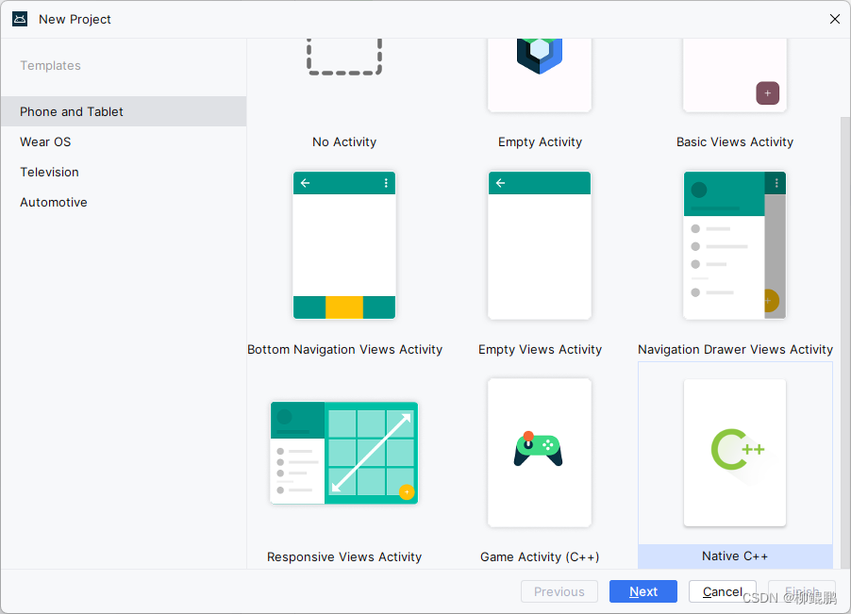This screenshot has width=851, height=614.
Task: Select the Responsive Views Activity template icon
Action: pos(343,453)
